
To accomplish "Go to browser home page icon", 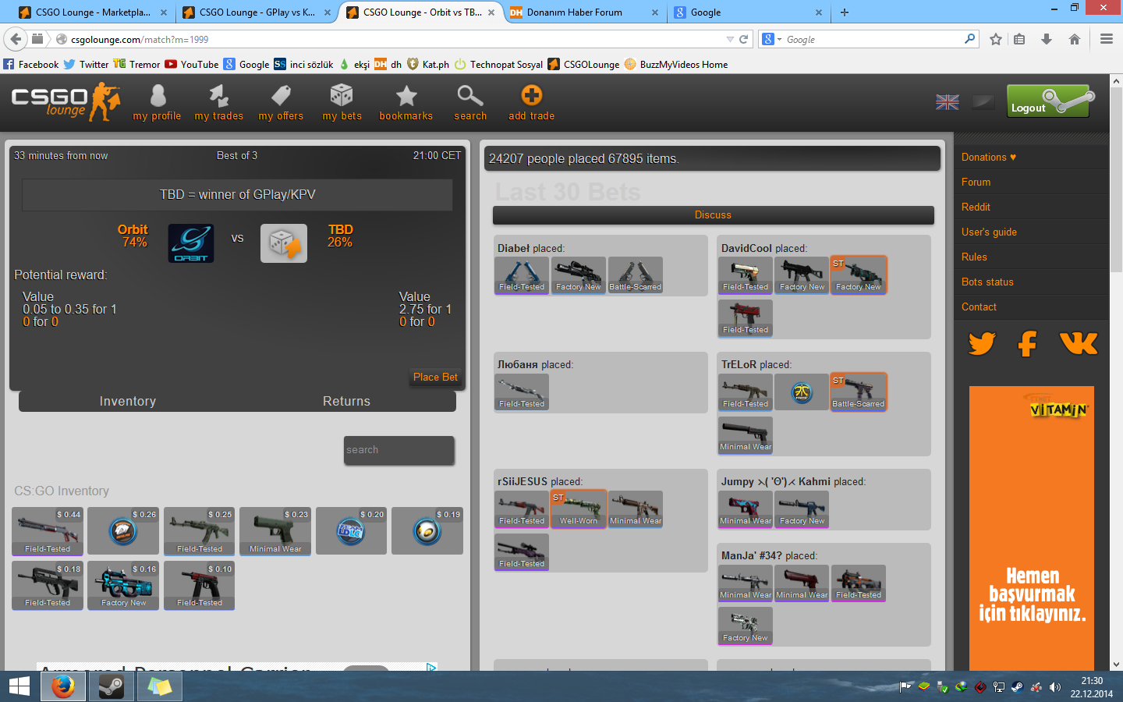I will coord(1075,39).
